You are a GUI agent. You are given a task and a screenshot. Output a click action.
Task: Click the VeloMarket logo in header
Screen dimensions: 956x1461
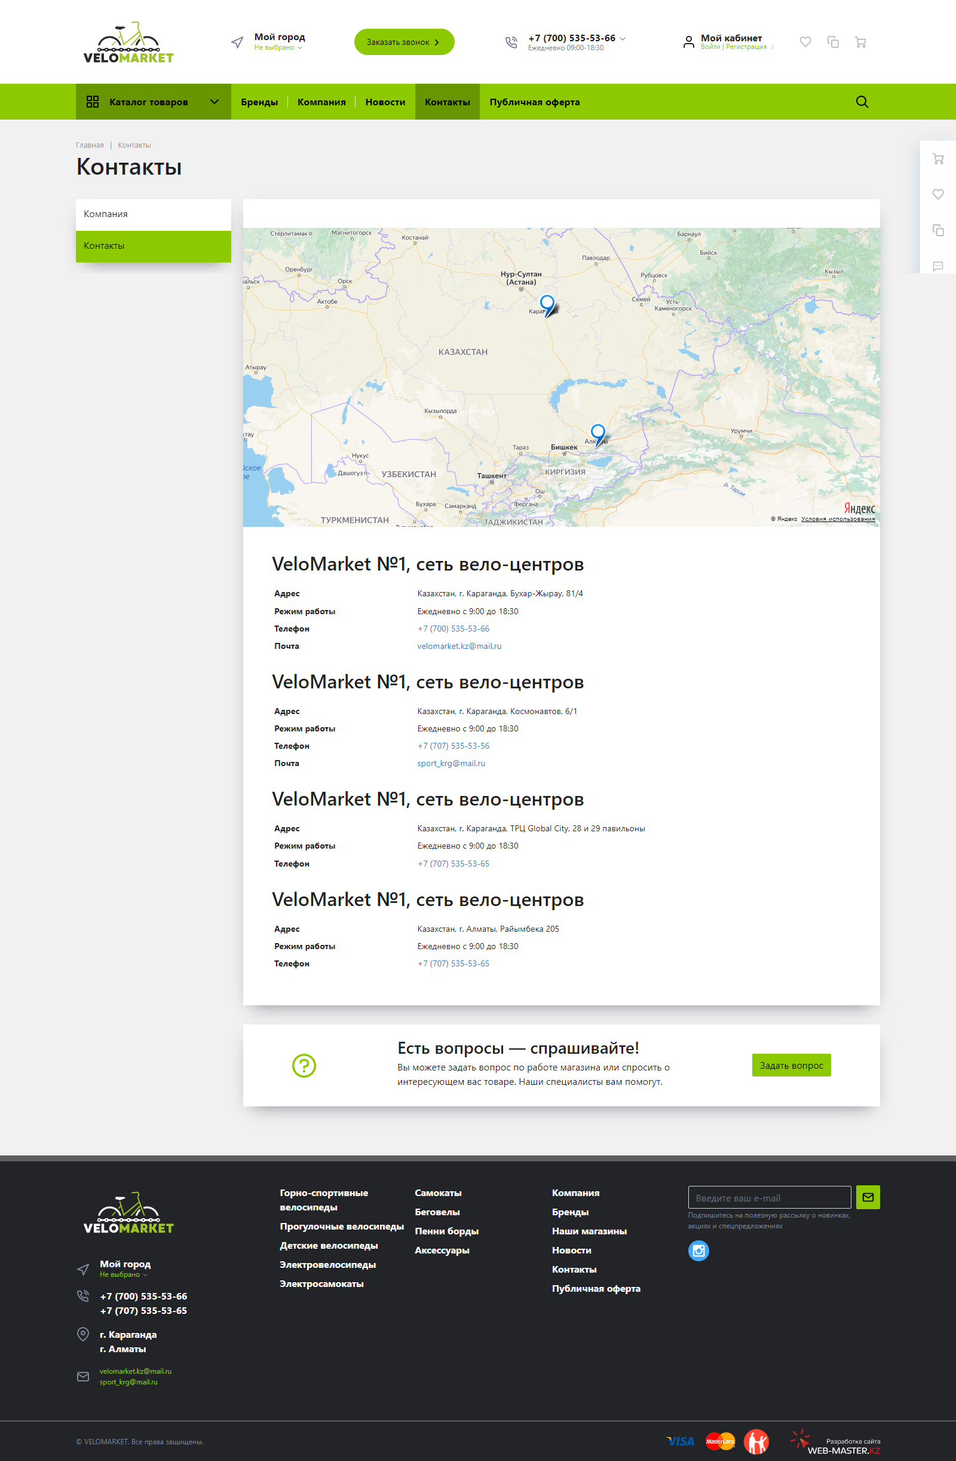tap(128, 42)
